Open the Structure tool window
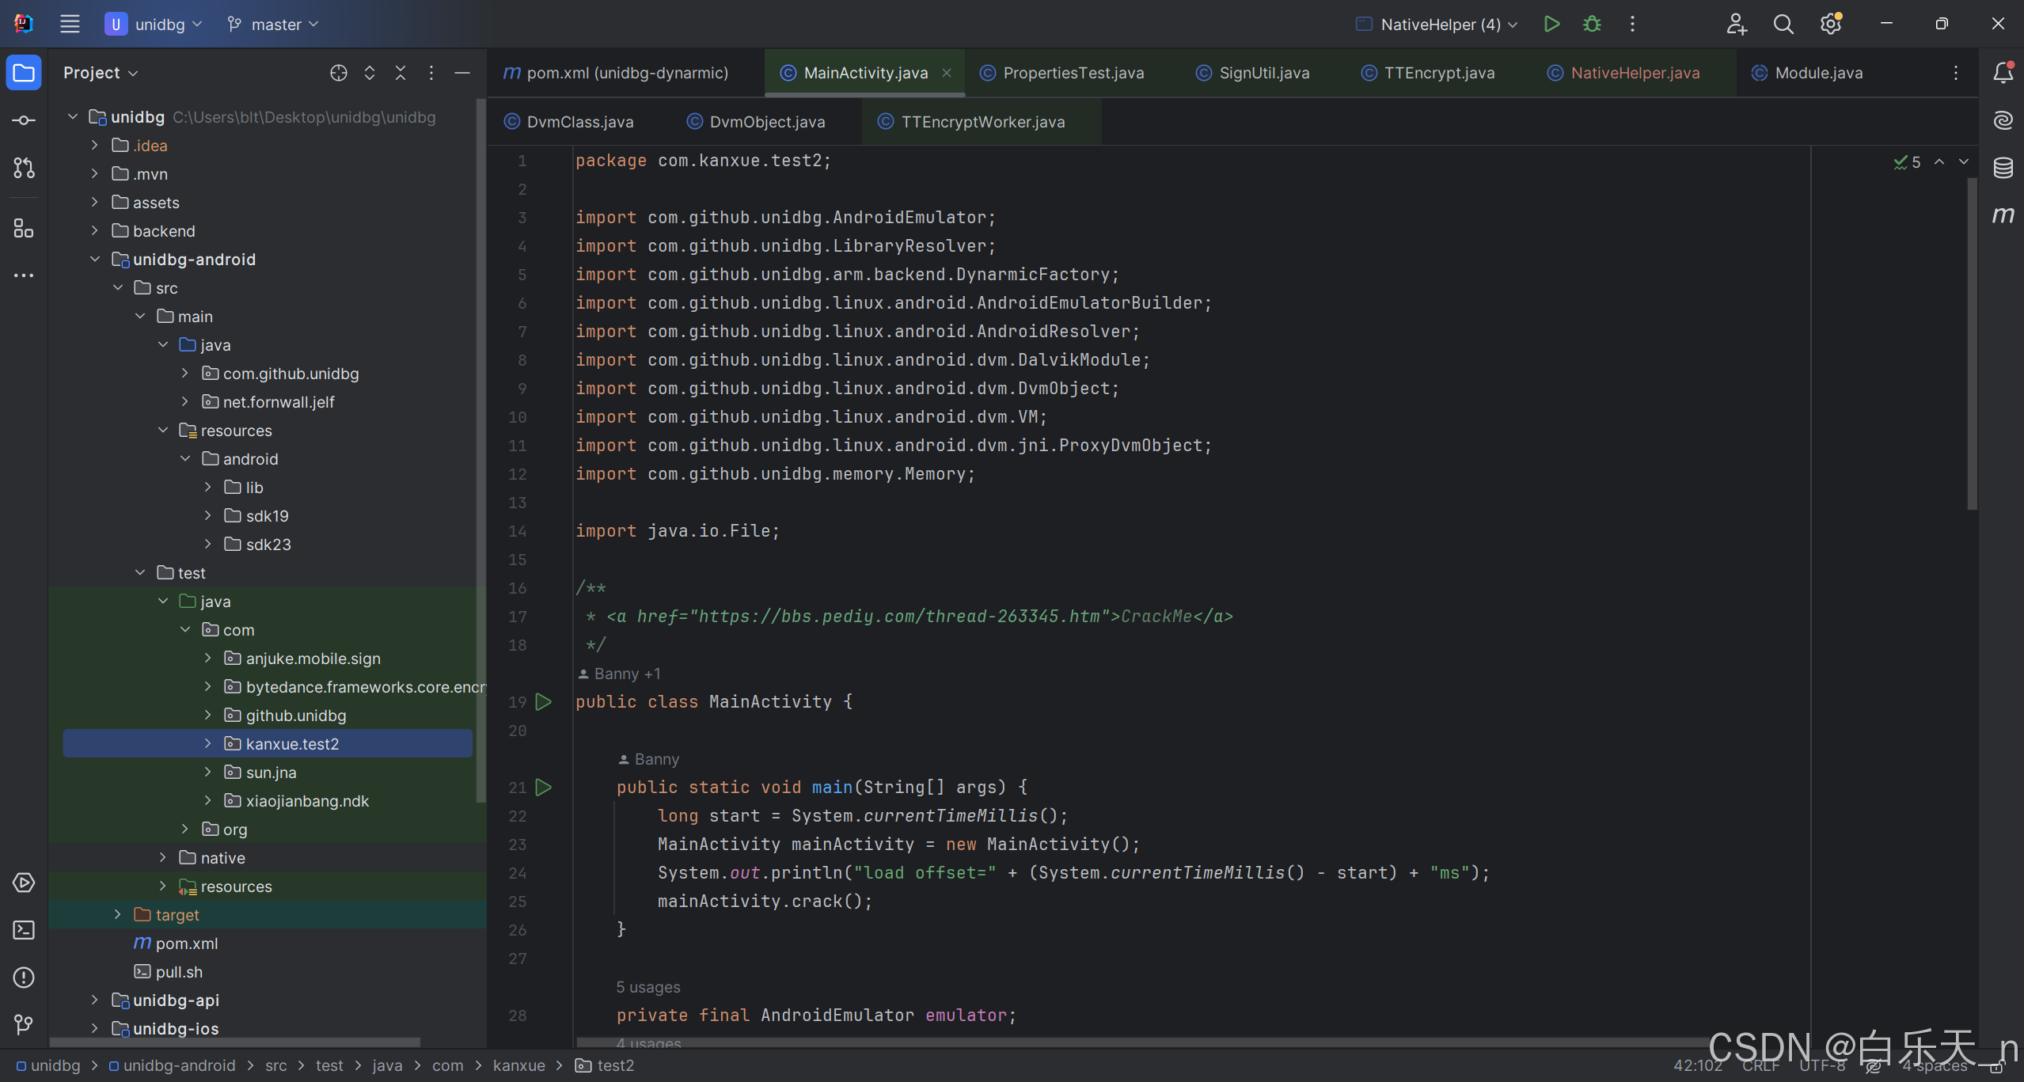This screenshot has width=2024, height=1082. [24, 229]
